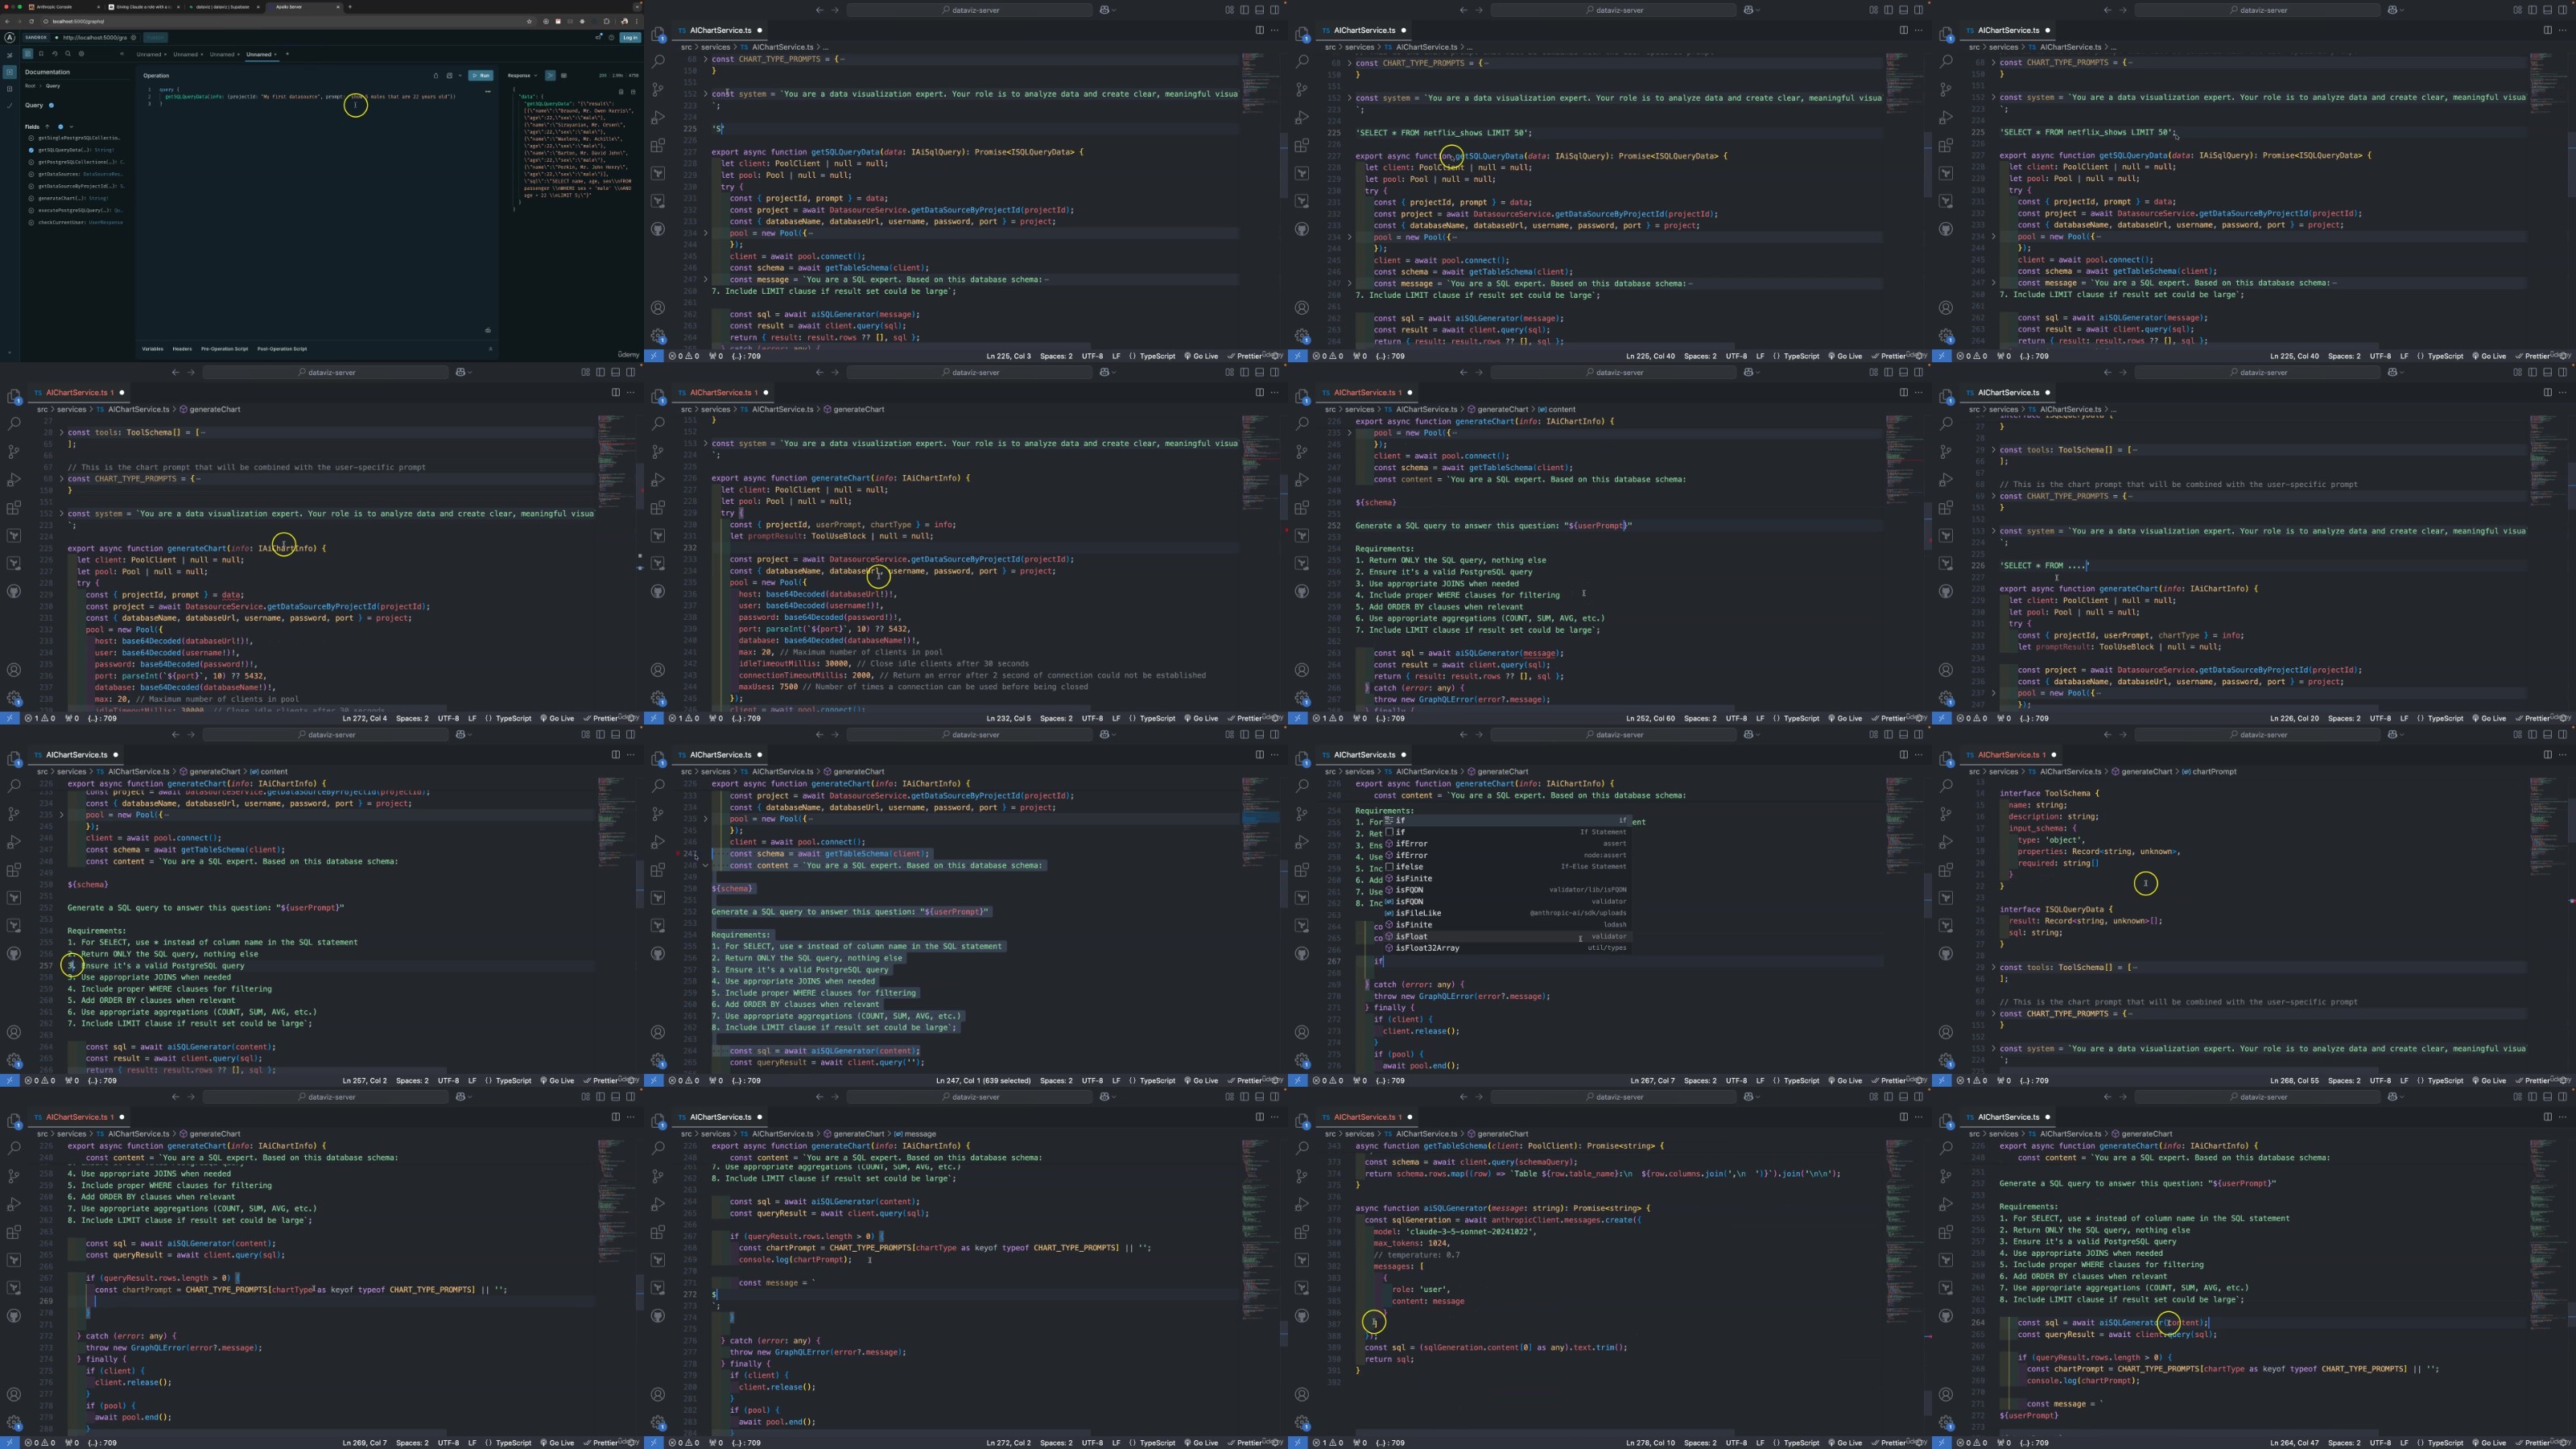Screen dimensions: 2576x1449
Task: Open the Apollo logo home icon
Action: 9,38
